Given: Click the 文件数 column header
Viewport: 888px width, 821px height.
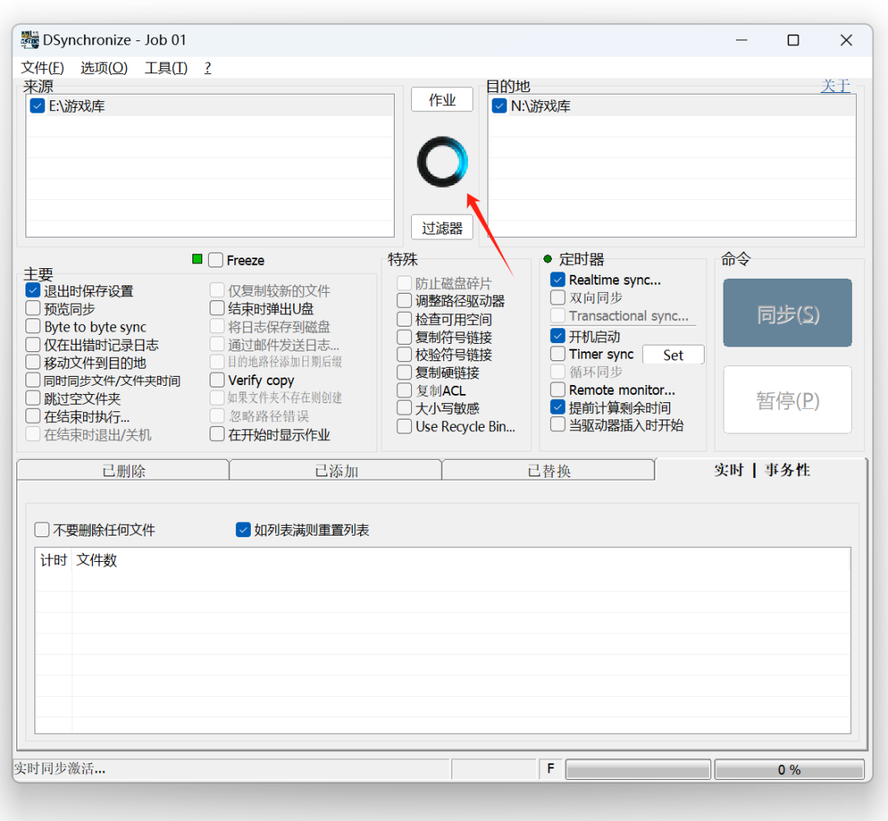Looking at the screenshot, I should pyautogui.click(x=96, y=560).
